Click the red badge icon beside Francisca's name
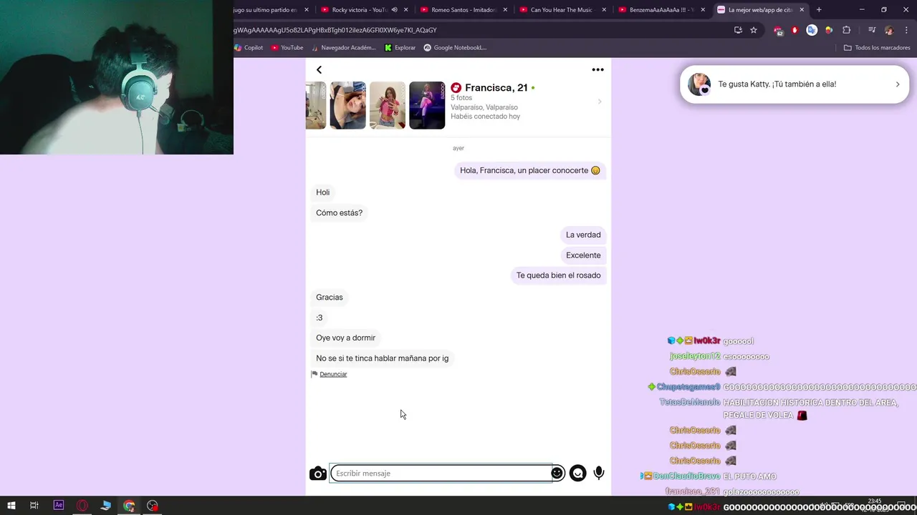The height and width of the screenshot is (515, 917). 456,88
